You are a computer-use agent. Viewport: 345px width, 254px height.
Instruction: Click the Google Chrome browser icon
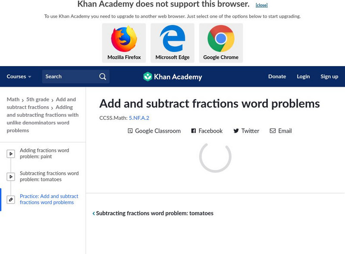(x=221, y=39)
